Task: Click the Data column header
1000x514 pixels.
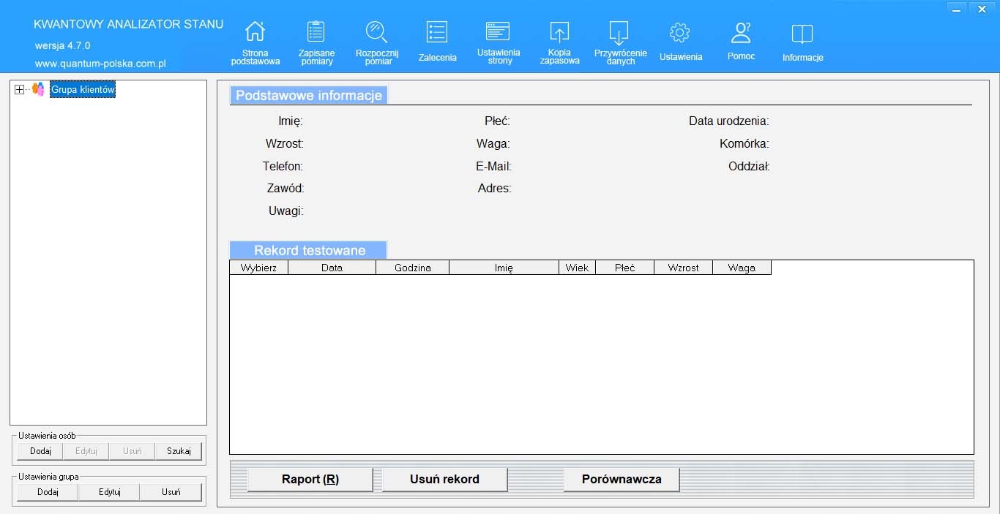Action: pyautogui.click(x=332, y=268)
